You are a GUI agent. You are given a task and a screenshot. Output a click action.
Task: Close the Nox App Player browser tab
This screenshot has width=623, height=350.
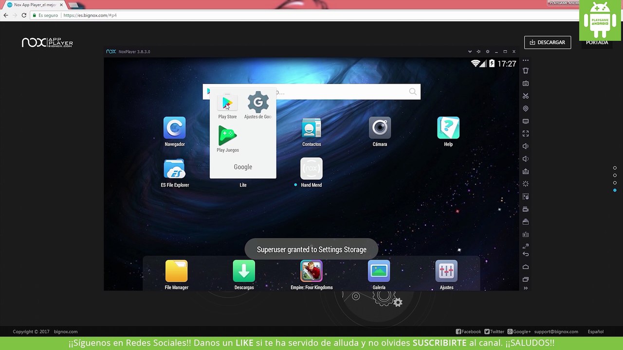[x=61, y=5]
